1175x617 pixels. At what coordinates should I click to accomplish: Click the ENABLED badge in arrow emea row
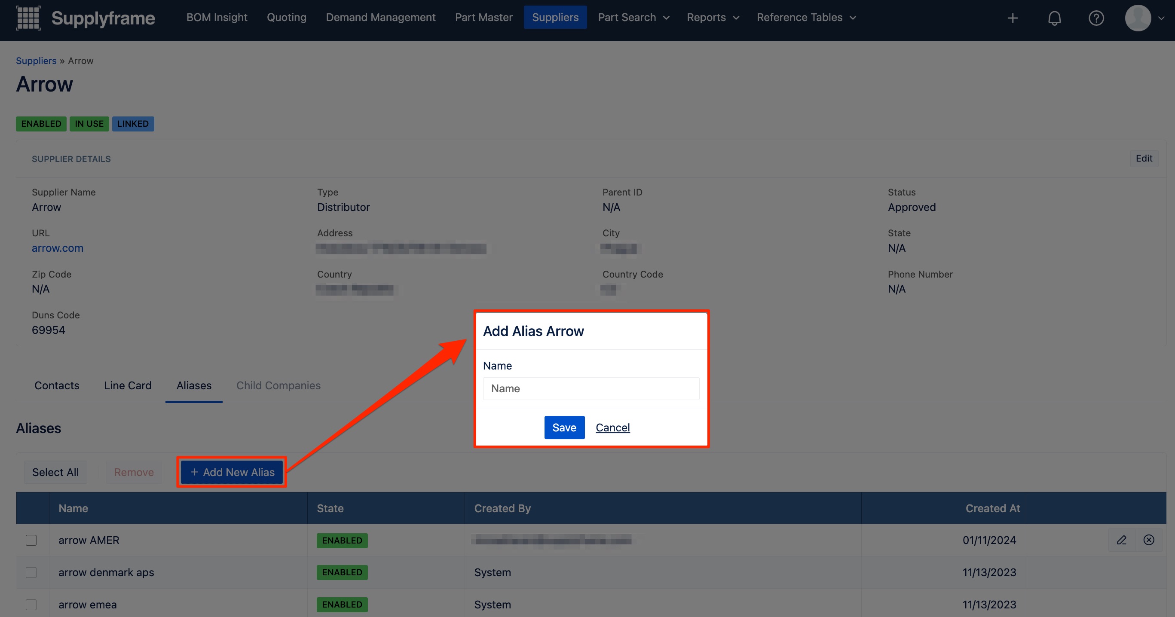coord(342,605)
